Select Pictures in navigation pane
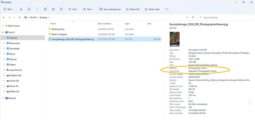This screenshot has height=120, width=255. (13, 59)
